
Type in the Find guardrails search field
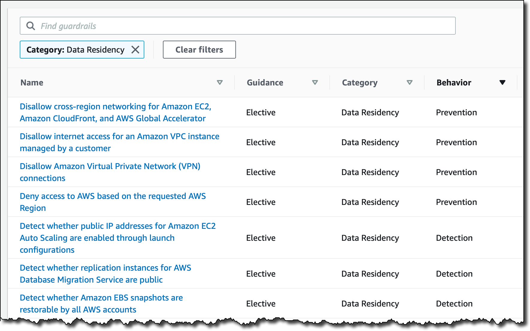(240, 26)
